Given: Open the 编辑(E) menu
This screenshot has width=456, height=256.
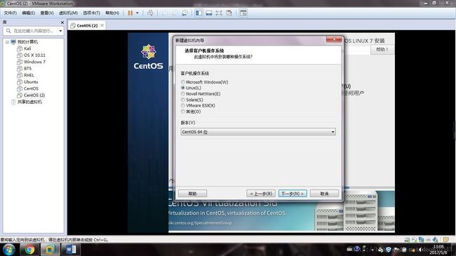Looking at the screenshot, I should tap(28, 13).
